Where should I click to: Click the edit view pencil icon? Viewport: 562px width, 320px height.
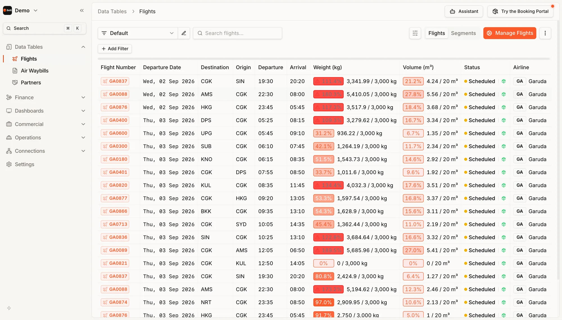tap(184, 33)
